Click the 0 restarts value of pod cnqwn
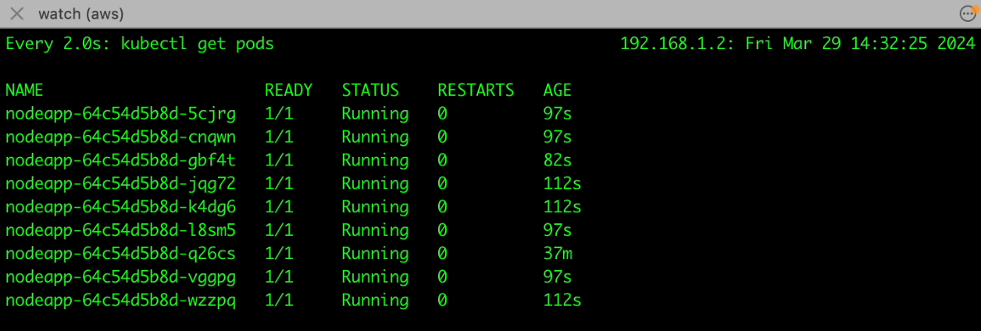Image resolution: width=981 pixels, height=331 pixels. 442,137
